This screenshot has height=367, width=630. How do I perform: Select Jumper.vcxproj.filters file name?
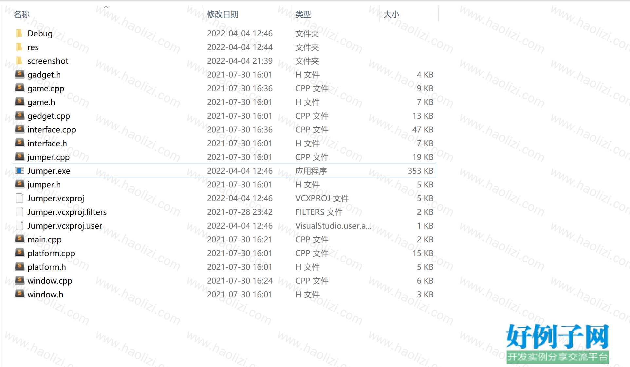point(67,212)
